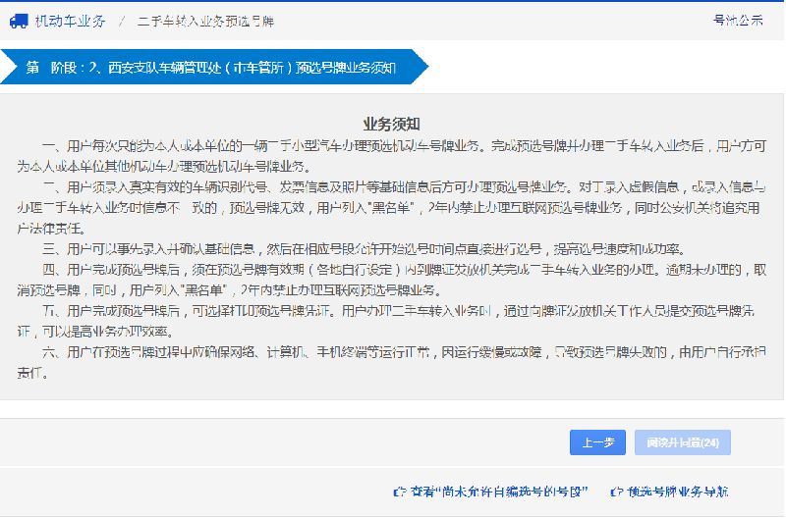Click the link icon before 查看"尚未允许自编选号的号段"
Screen dimensions: 786x518
pyautogui.click(x=400, y=492)
